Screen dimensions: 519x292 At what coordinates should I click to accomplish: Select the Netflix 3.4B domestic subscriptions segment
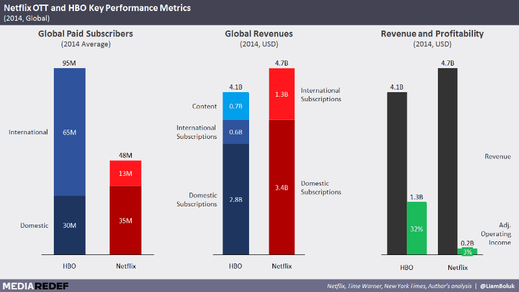282,188
